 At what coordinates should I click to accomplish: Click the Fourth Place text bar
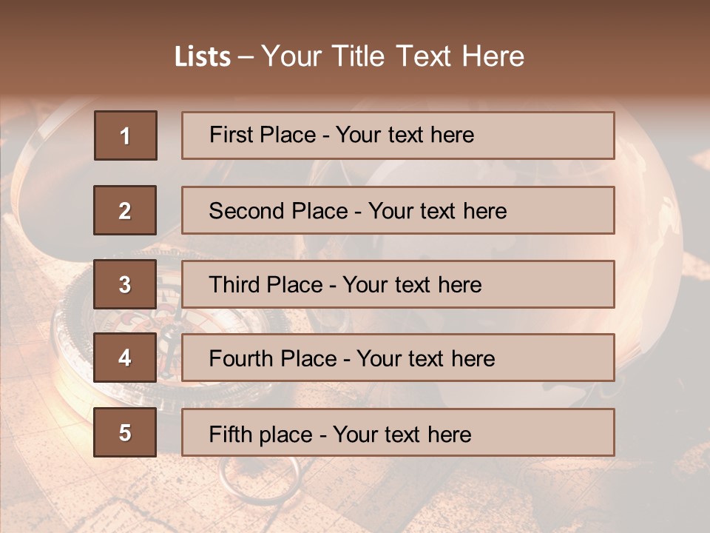[x=398, y=358]
